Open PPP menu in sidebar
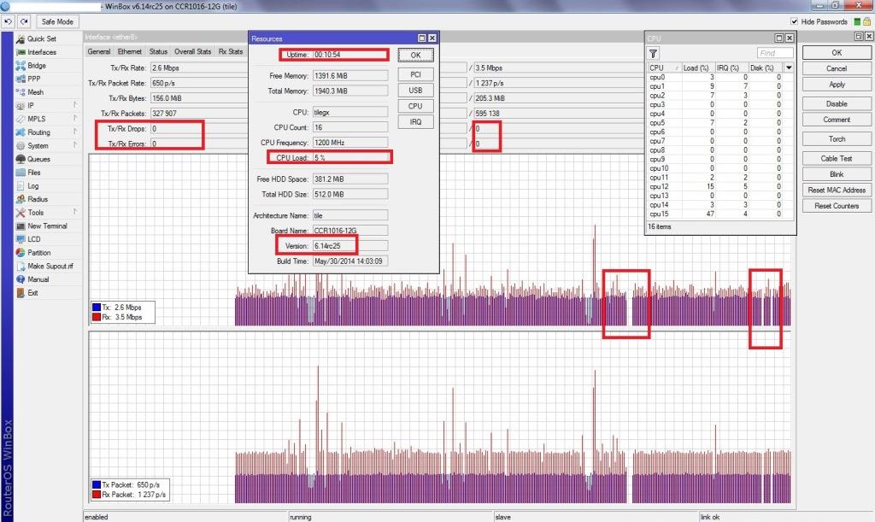Viewport: 875px width, 522px height. tap(34, 79)
